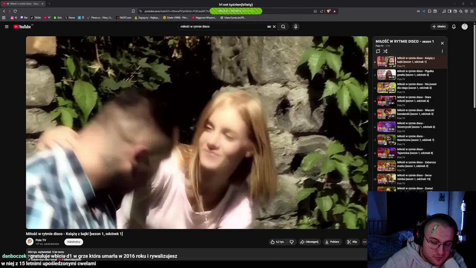The height and width of the screenshot is (268, 476).
Task: Bookmark the page with the bookmark icon
Action: (133, 11)
